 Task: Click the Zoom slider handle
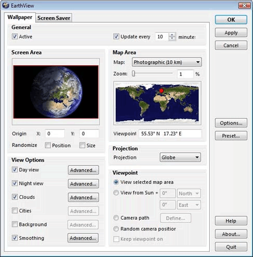click(x=134, y=74)
